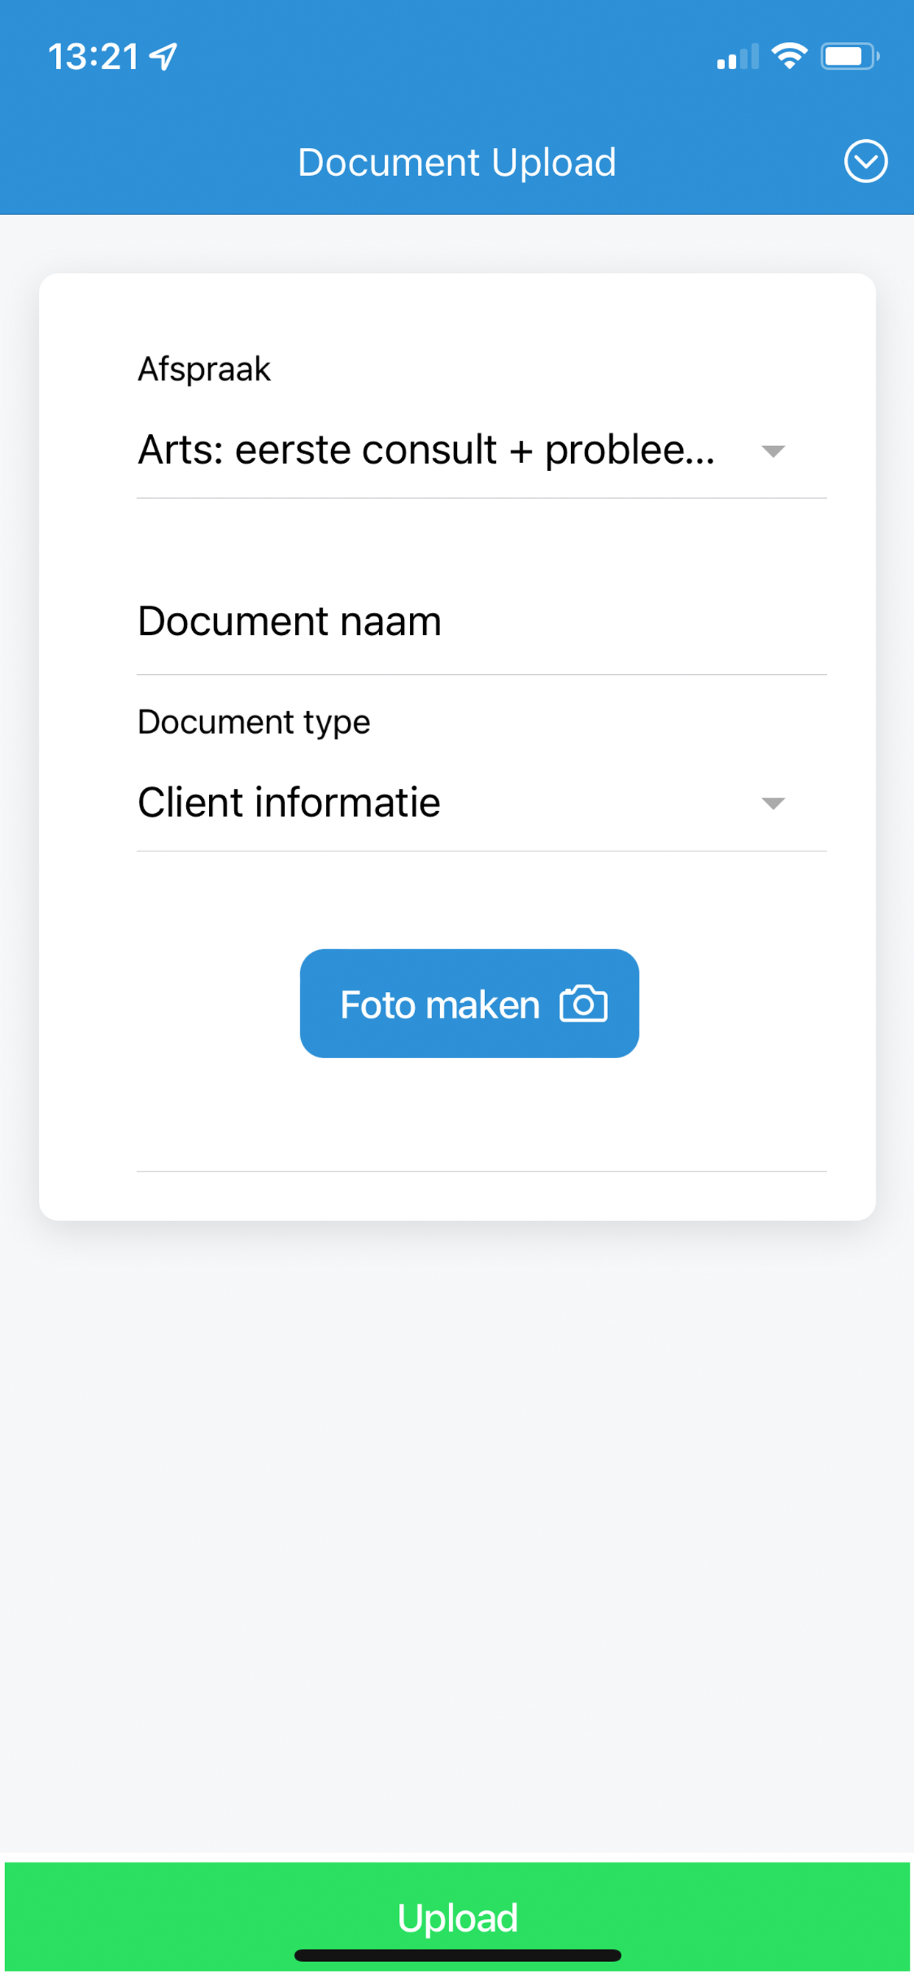
Task: Tap the 13:21 clock text
Action: click(x=93, y=57)
